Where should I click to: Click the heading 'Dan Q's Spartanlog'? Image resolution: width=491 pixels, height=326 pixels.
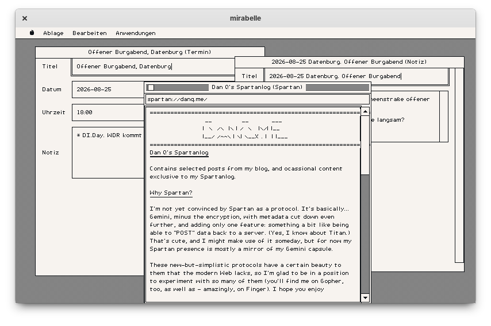(179, 153)
